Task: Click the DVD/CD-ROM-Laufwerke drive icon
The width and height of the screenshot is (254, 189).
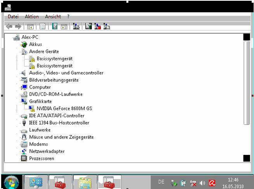Action: tap(24, 94)
